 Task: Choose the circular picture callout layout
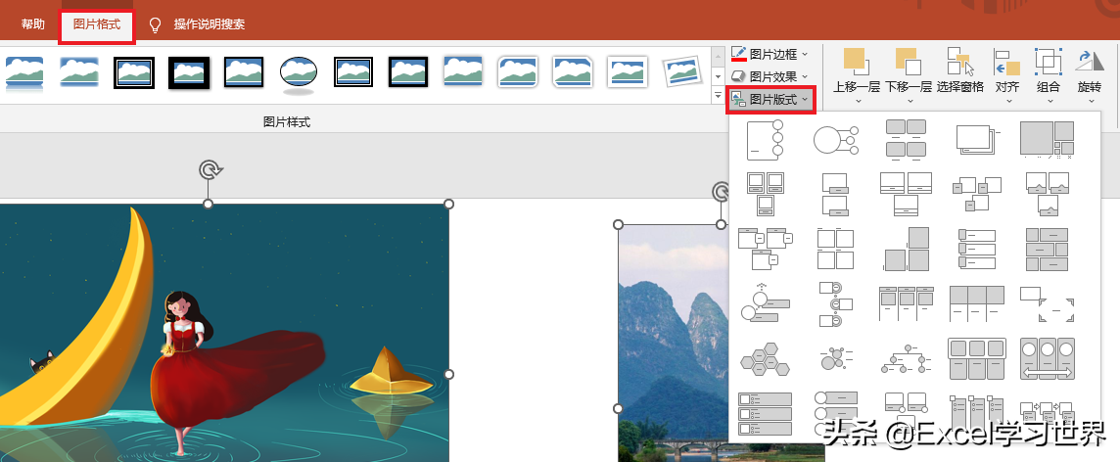point(835,139)
